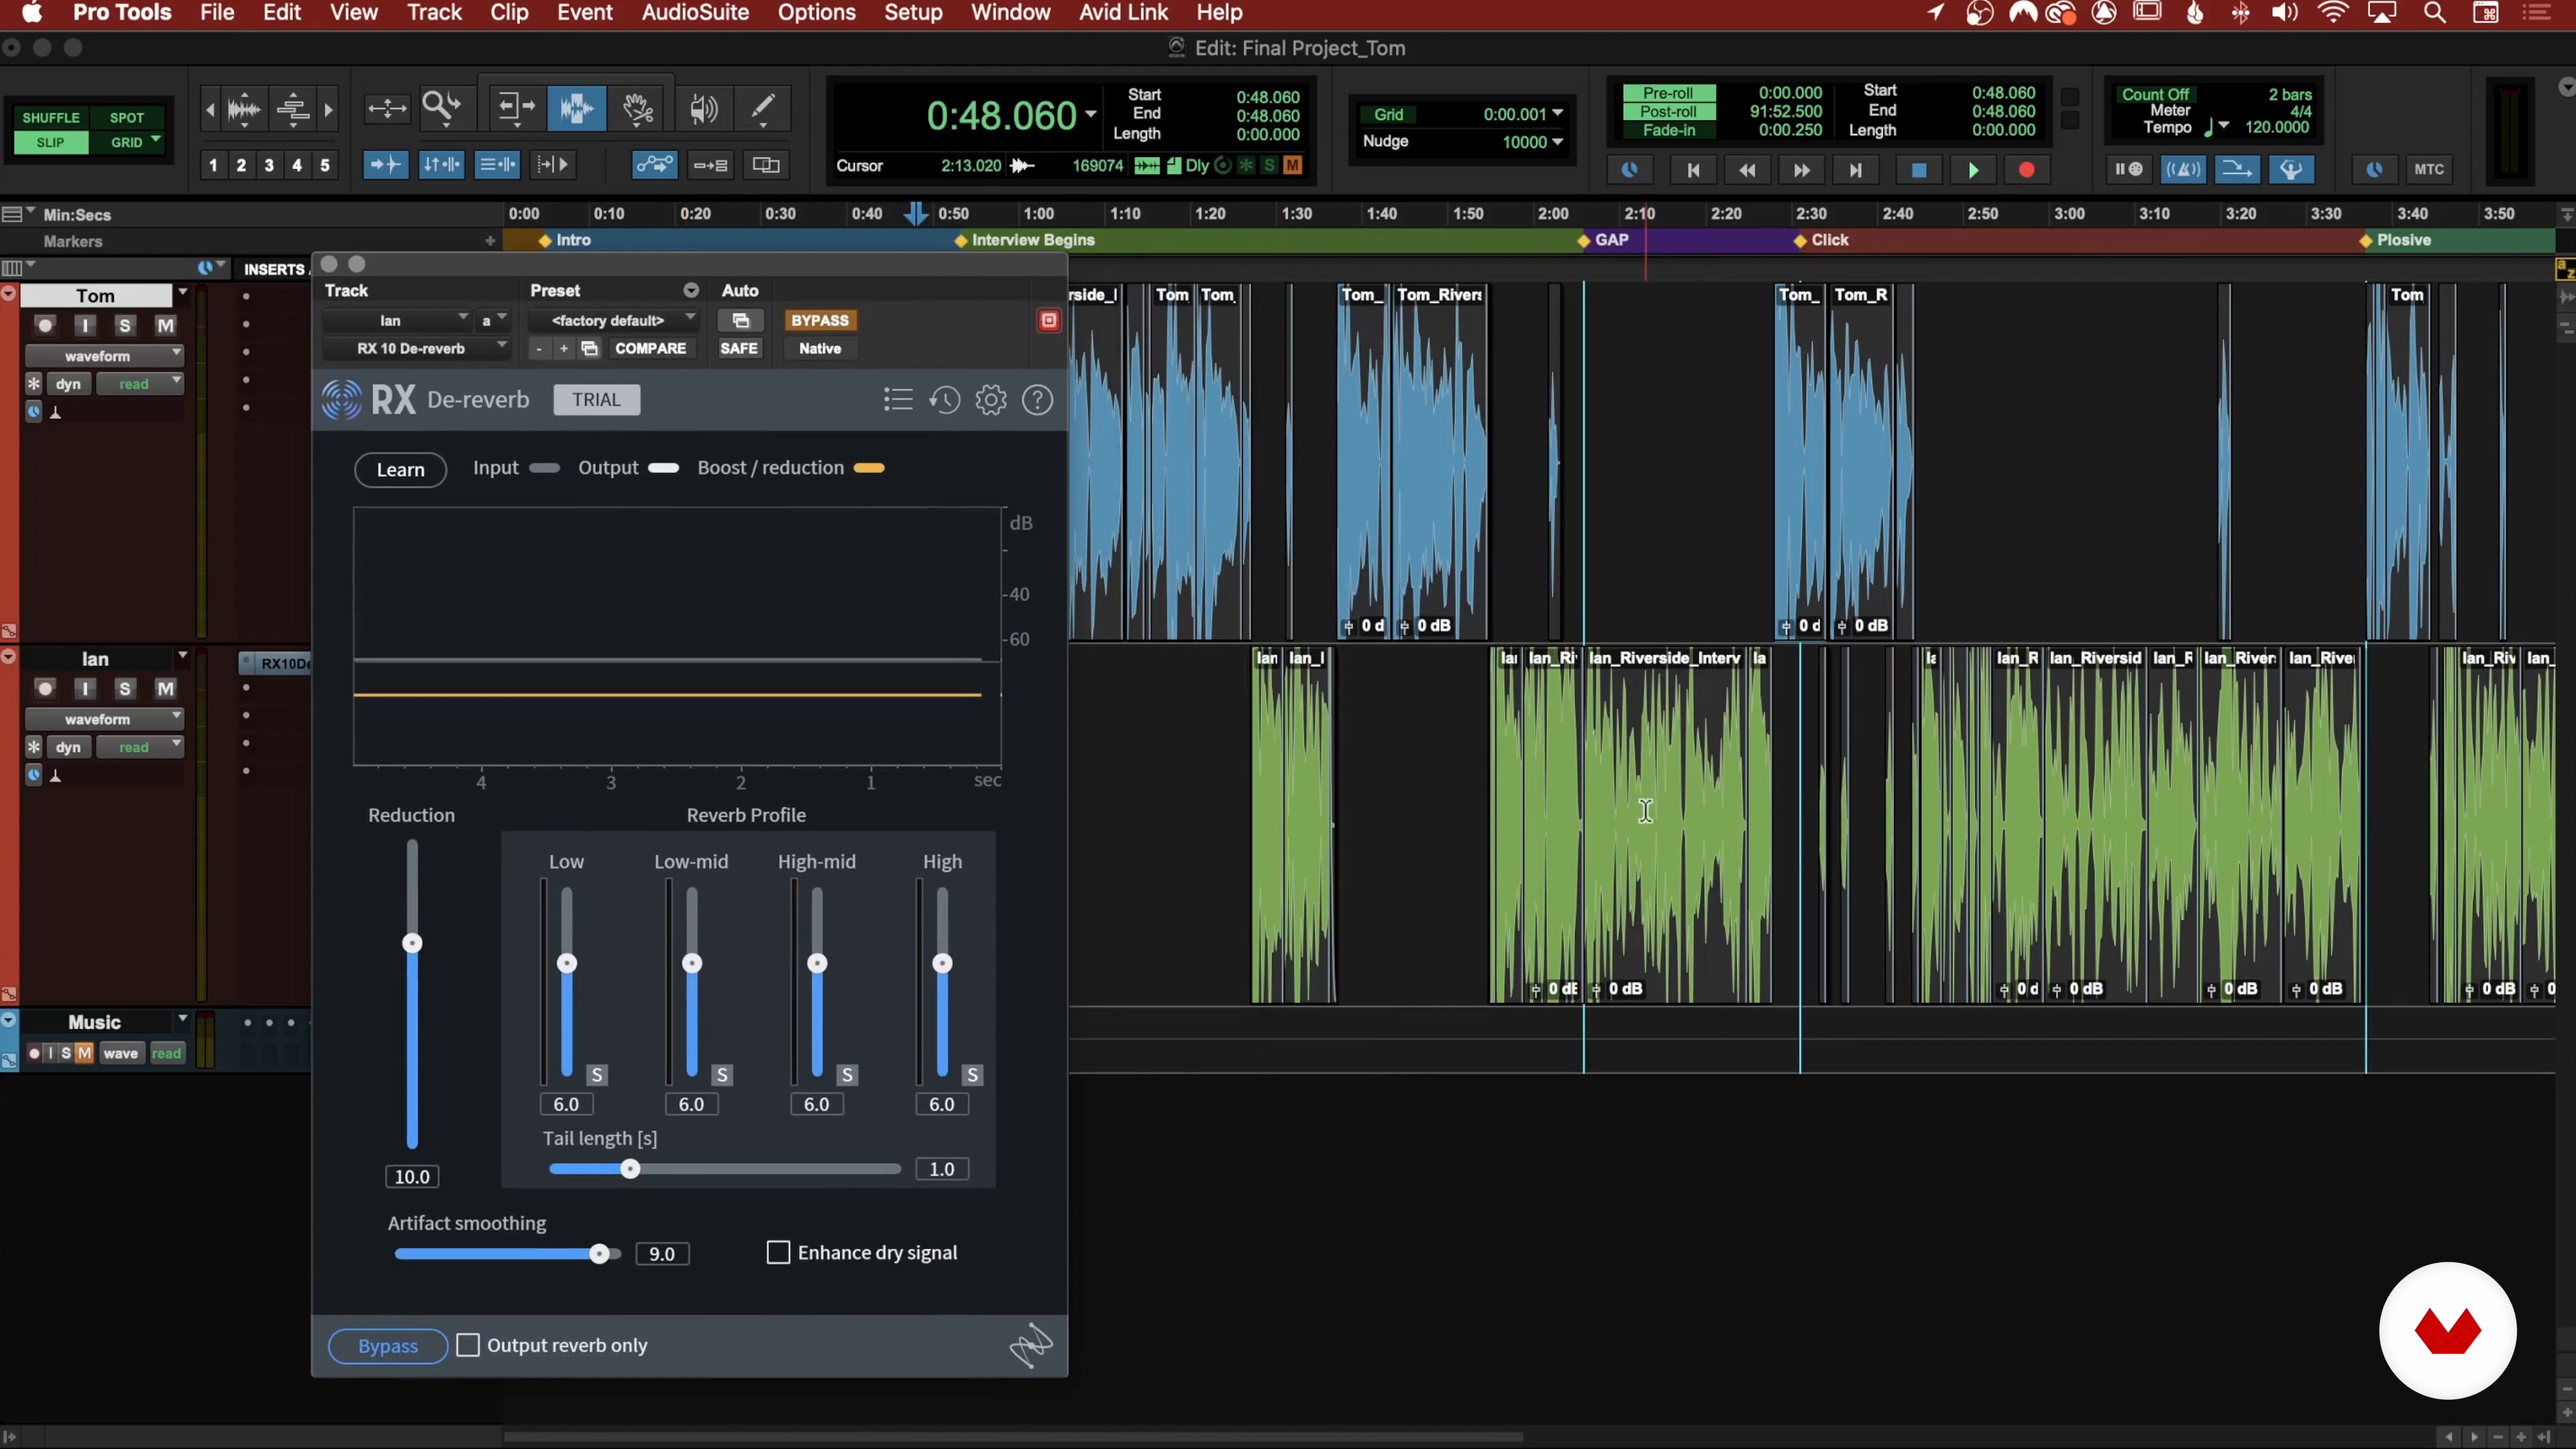Enable Enhance dry signal checkbox

coord(778,1253)
